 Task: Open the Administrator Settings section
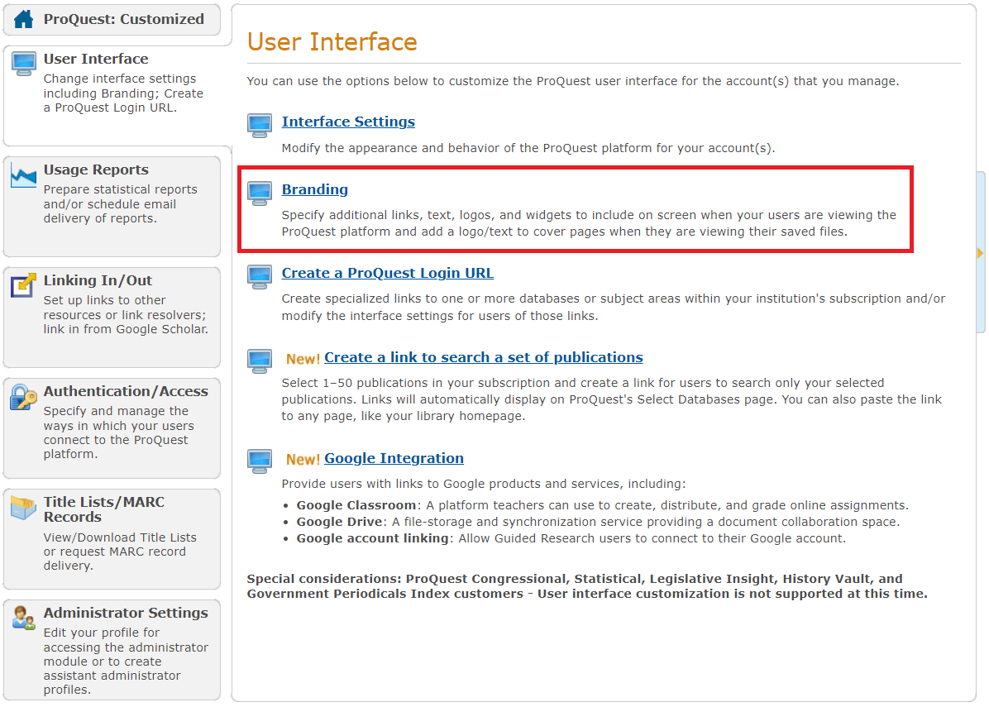[112, 650]
